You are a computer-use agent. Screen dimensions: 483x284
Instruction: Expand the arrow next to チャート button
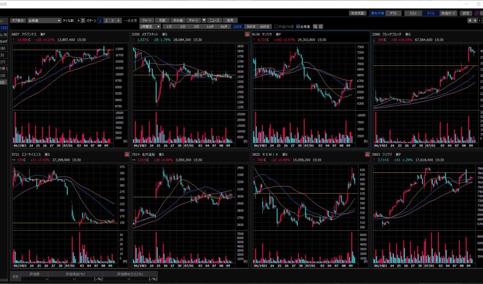tap(204, 21)
